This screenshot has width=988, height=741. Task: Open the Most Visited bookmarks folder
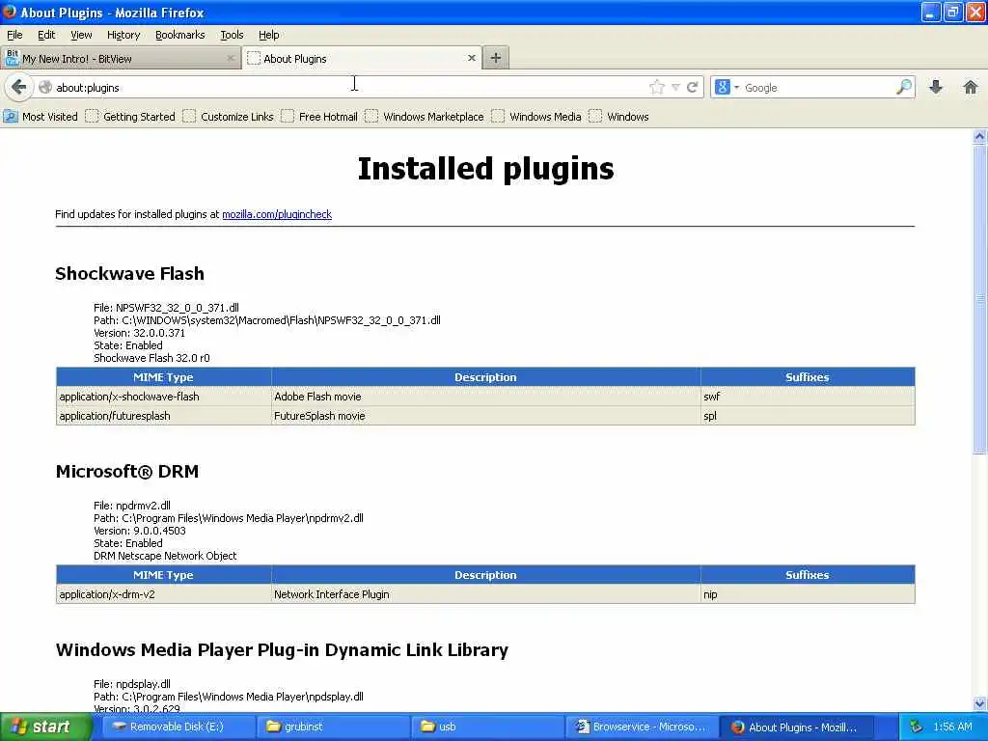pyautogui.click(x=41, y=117)
